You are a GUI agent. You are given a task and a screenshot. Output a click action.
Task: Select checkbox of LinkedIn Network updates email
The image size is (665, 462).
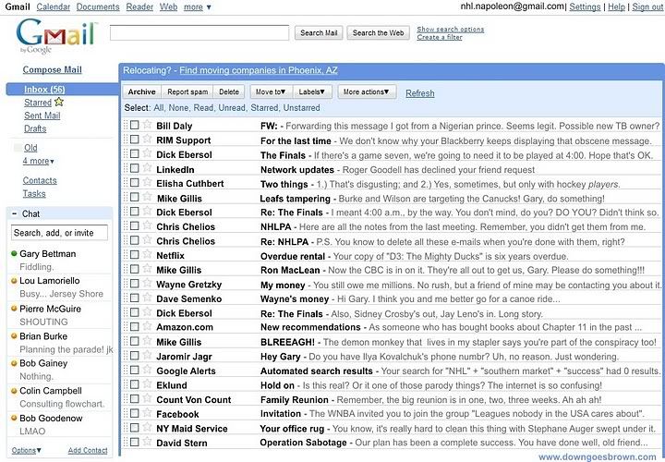(135, 168)
